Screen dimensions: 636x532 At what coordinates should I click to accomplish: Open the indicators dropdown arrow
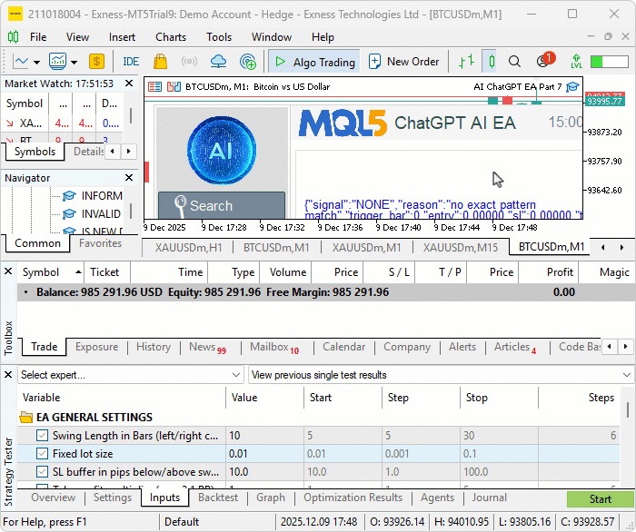tap(74, 63)
